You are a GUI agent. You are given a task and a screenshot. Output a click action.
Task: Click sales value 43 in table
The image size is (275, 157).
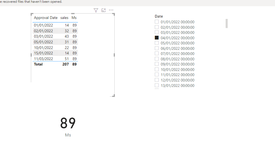pyautogui.click(x=67, y=36)
